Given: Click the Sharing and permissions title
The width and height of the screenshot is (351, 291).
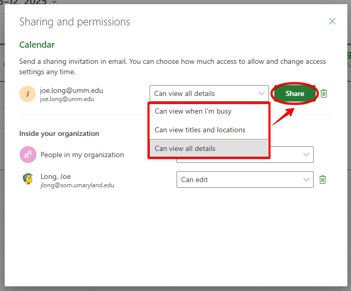Looking at the screenshot, I should 75,22.
